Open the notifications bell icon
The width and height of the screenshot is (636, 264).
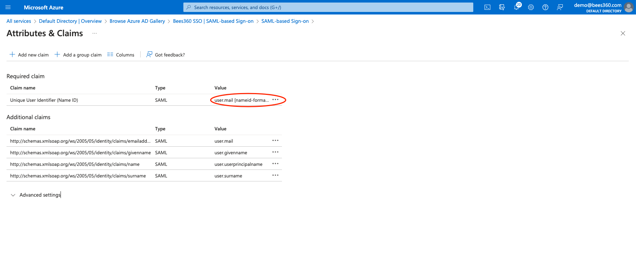click(516, 7)
